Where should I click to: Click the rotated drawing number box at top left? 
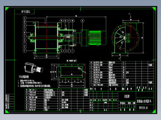coord(24,11)
